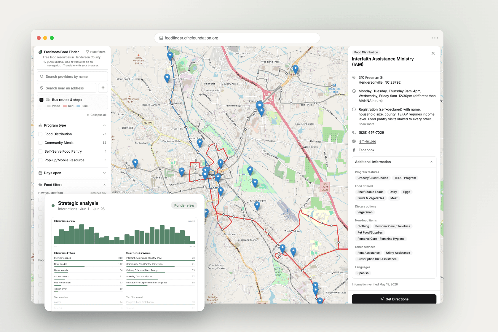Click the Vegetarian dietary tag
This screenshot has width=498, height=332.
pos(365,212)
